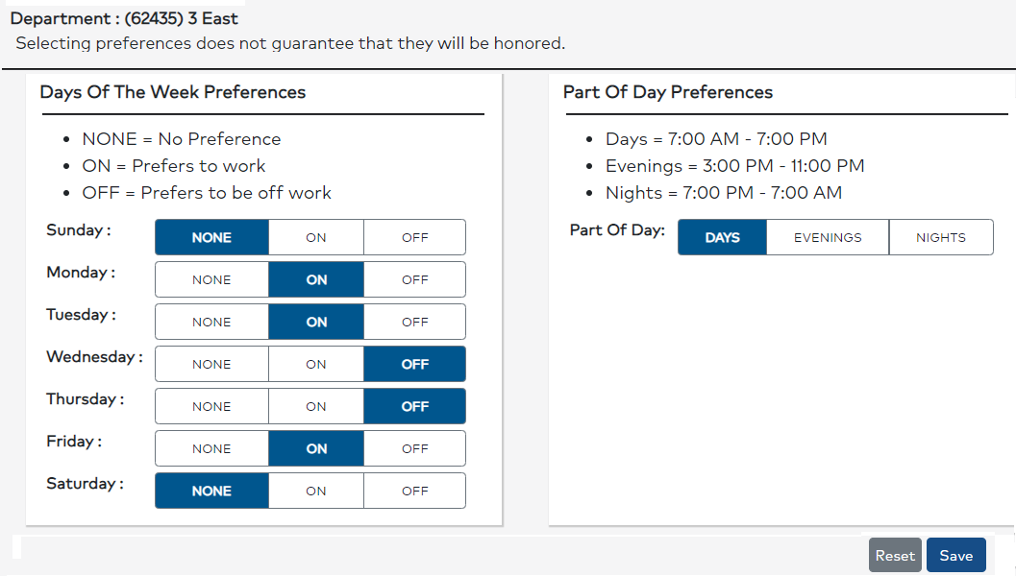Reset Friday preference to NONE

click(211, 448)
